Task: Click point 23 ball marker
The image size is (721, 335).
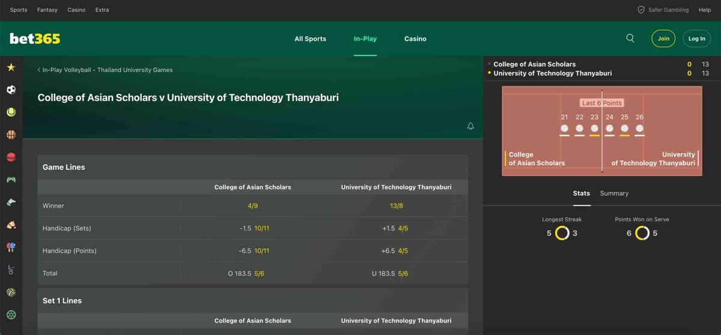Action: tap(594, 128)
